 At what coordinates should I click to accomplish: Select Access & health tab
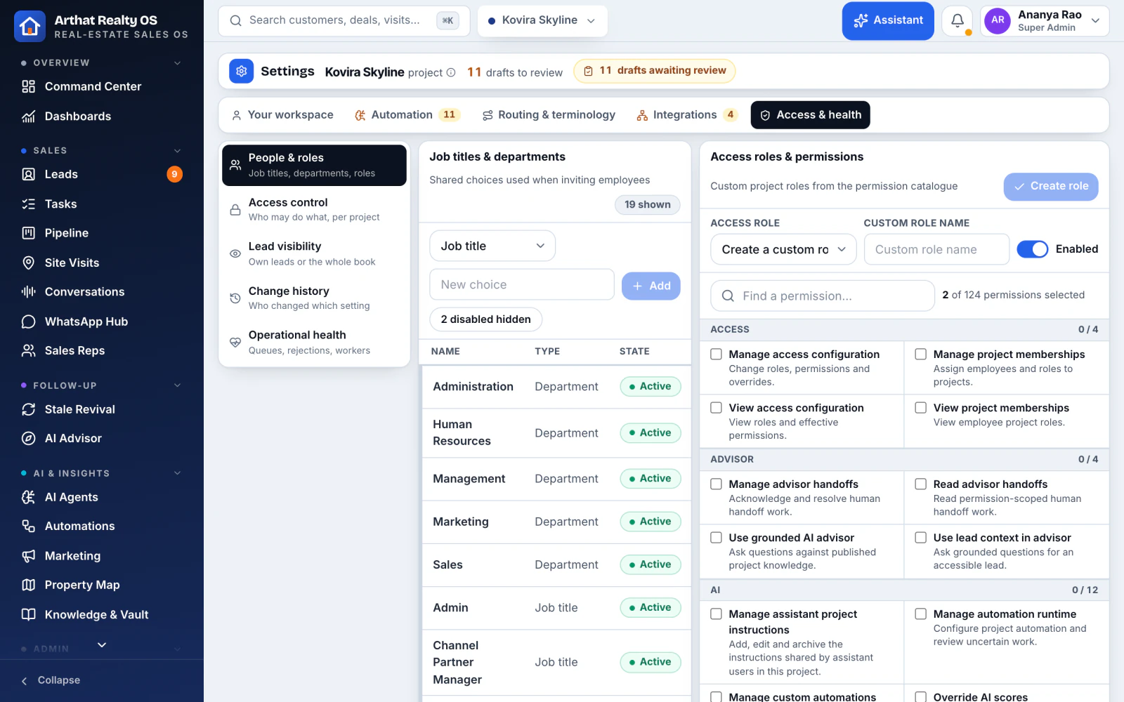pyautogui.click(x=811, y=115)
